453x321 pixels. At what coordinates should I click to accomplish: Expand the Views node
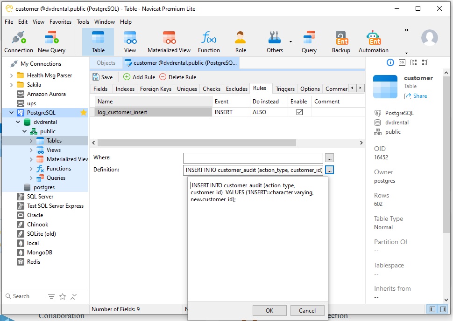pyautogui.click(x=31, y=150)
